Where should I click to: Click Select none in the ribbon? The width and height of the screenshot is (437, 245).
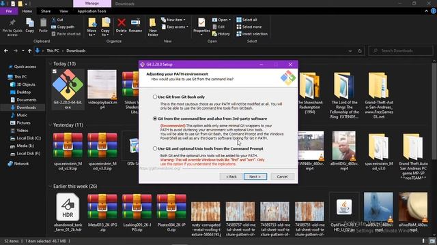tap(249, 27)
